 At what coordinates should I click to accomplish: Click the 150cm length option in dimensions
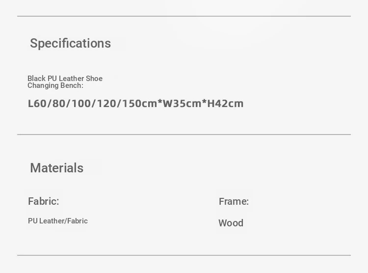[x=140, y=104]
